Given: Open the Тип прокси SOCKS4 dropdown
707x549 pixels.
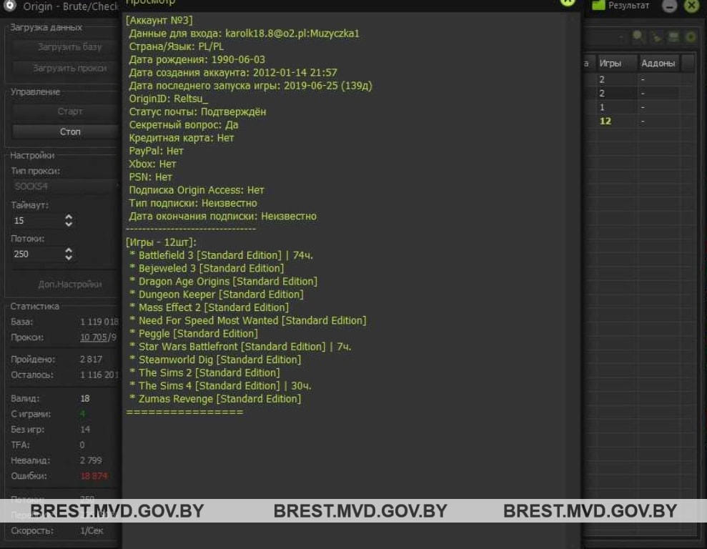Looking at the screenshot, I should click(x=65, y=187).
